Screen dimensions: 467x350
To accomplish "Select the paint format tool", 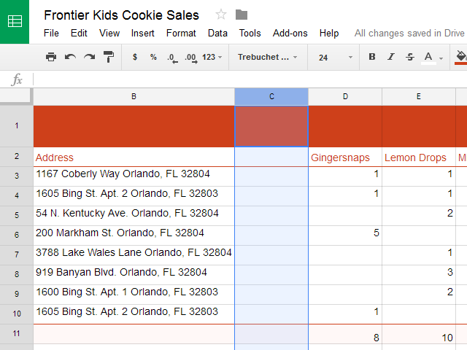I will [x=109, y=57].
